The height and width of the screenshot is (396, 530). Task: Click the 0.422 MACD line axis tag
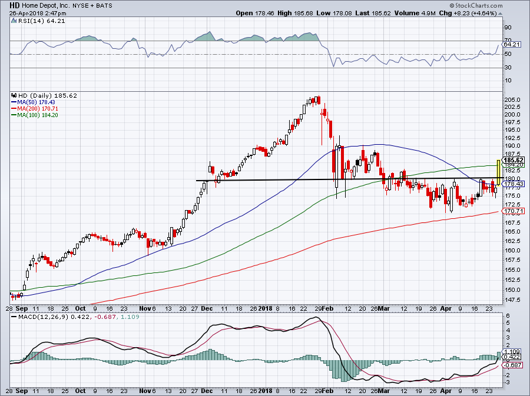click(x=512, y=357)
